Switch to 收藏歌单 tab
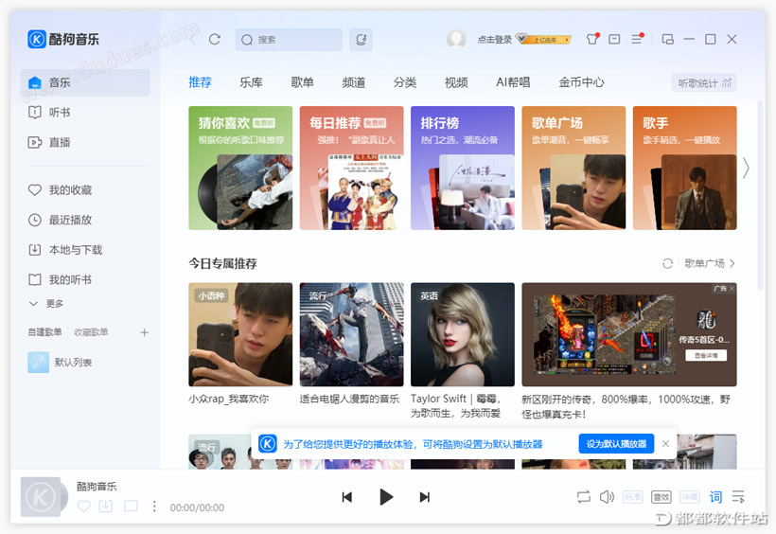 tap(91, 332)
